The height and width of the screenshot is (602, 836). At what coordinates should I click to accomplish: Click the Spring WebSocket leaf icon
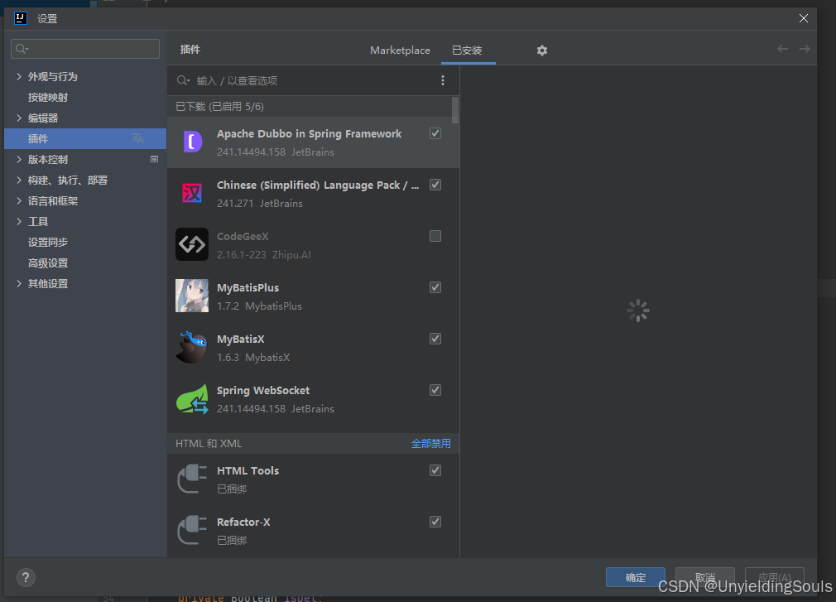coord(192,398)
